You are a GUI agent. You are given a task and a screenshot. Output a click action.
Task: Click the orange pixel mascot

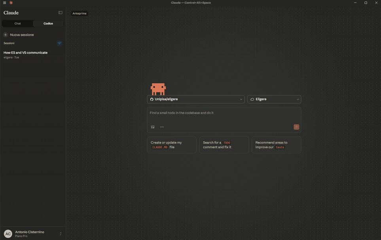tap(158, 89)
